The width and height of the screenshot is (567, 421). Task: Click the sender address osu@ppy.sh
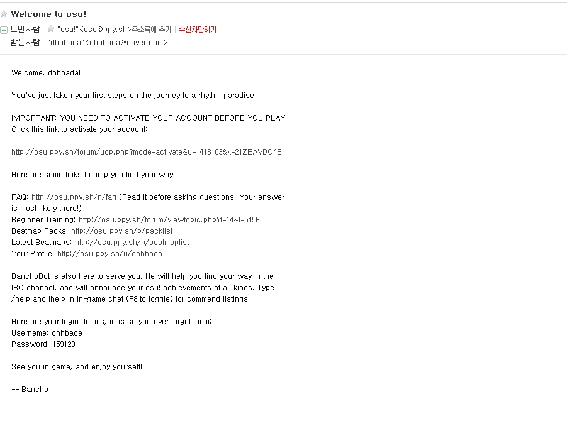pos(106,30)
